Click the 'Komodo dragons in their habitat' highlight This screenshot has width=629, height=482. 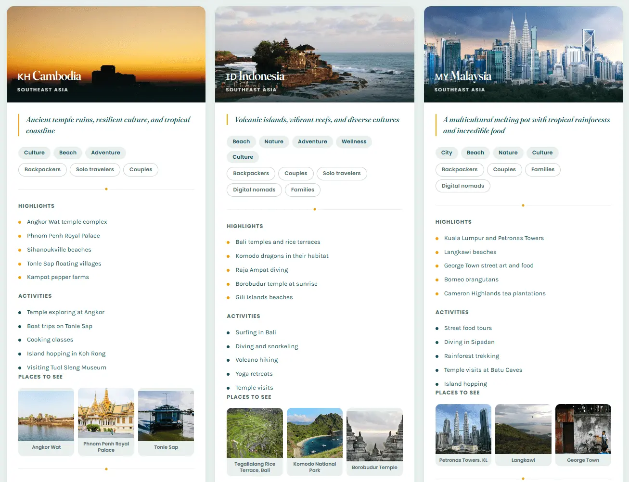click(x=282, y=256)
